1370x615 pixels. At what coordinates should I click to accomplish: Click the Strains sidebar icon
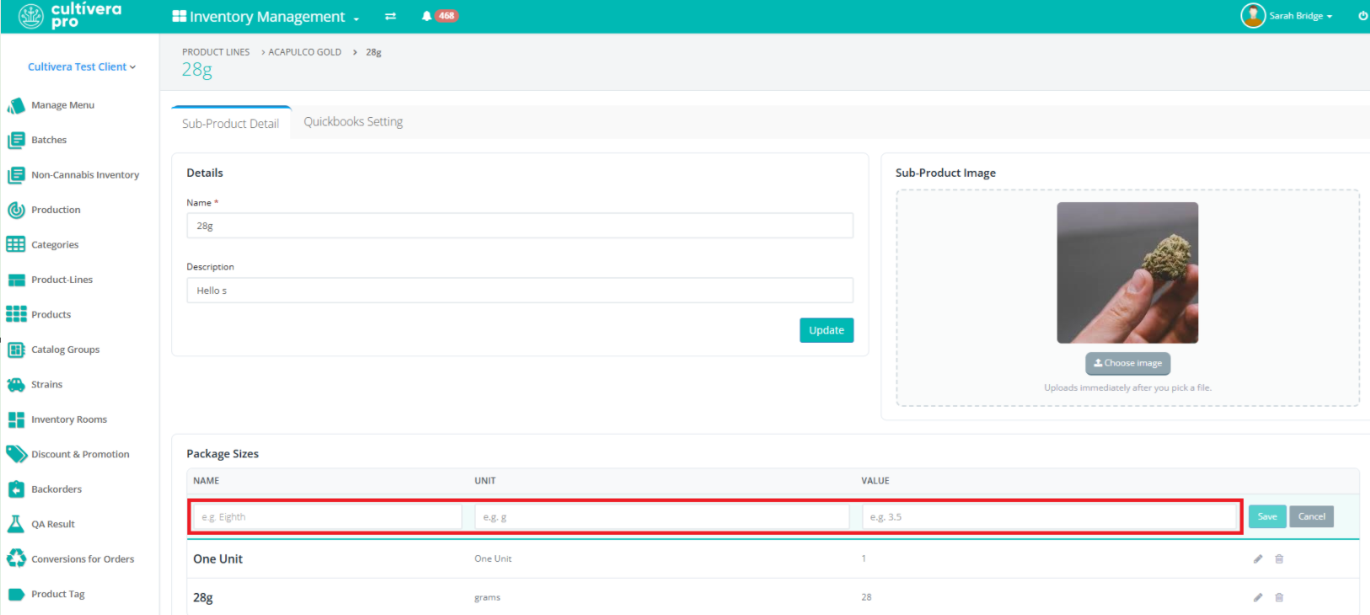pyautogui.click(x=16, y=384)
